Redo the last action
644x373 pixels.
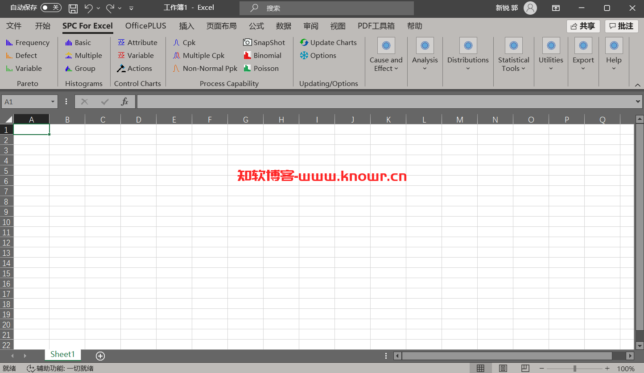pyautogui.click(x=110, y=8)
